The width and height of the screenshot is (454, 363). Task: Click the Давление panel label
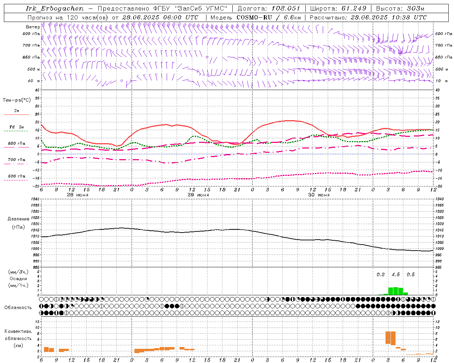pos(18,219)
